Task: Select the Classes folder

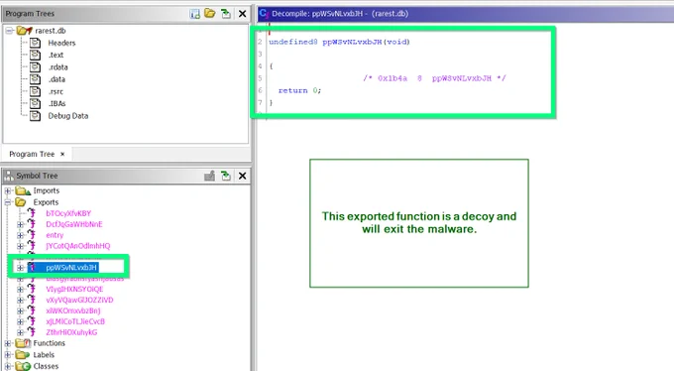Action: [46, 366]
